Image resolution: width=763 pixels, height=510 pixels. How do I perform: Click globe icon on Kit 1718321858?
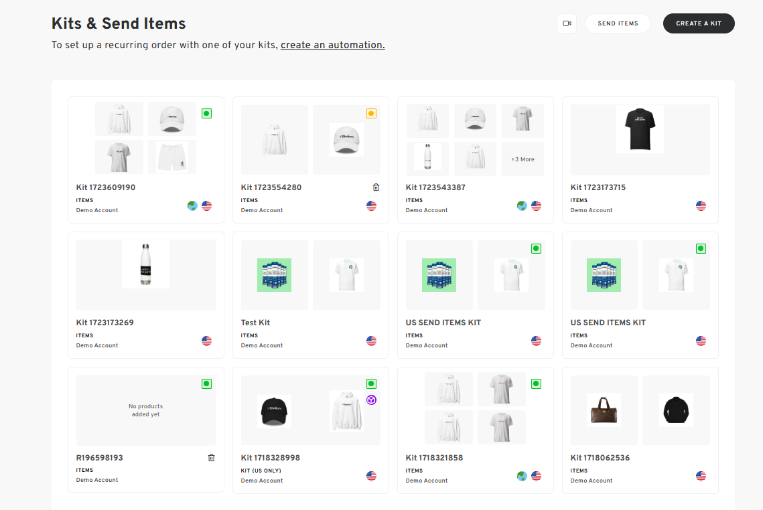tap(523, 477)
